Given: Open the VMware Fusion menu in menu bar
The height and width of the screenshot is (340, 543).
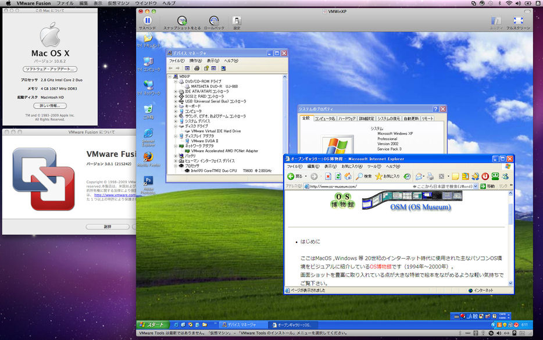Looking at the screenshot, I should pyautogui.click(x=34, y=3).
